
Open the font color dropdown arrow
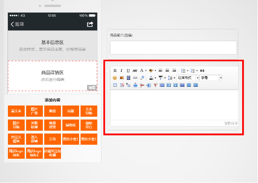(146, 70)
